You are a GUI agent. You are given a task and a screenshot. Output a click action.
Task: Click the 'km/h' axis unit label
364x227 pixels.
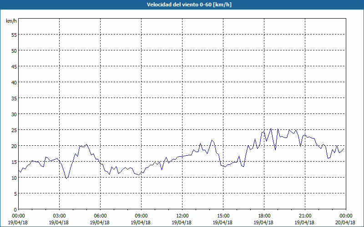(11, 21)
